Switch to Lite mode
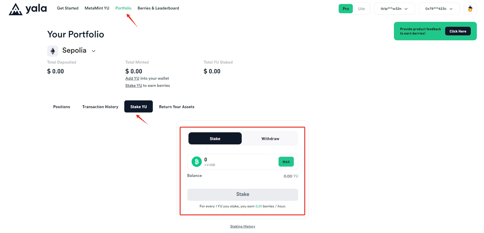The width and height of the screenshot is (484, 233). (361, 9)
